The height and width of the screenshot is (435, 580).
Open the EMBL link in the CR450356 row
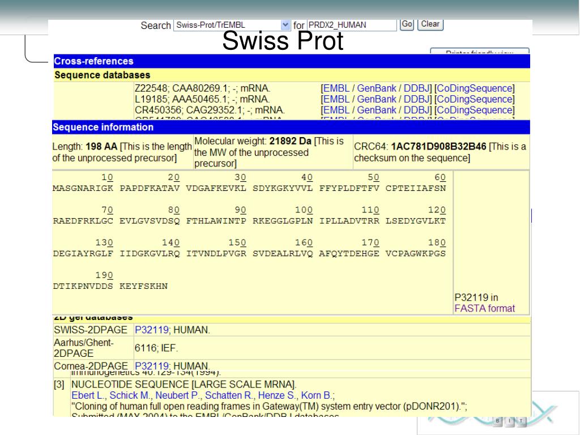pos(336,110)
